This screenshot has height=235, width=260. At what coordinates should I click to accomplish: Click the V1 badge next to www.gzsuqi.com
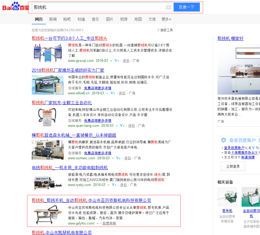click(x=117, y=61)
